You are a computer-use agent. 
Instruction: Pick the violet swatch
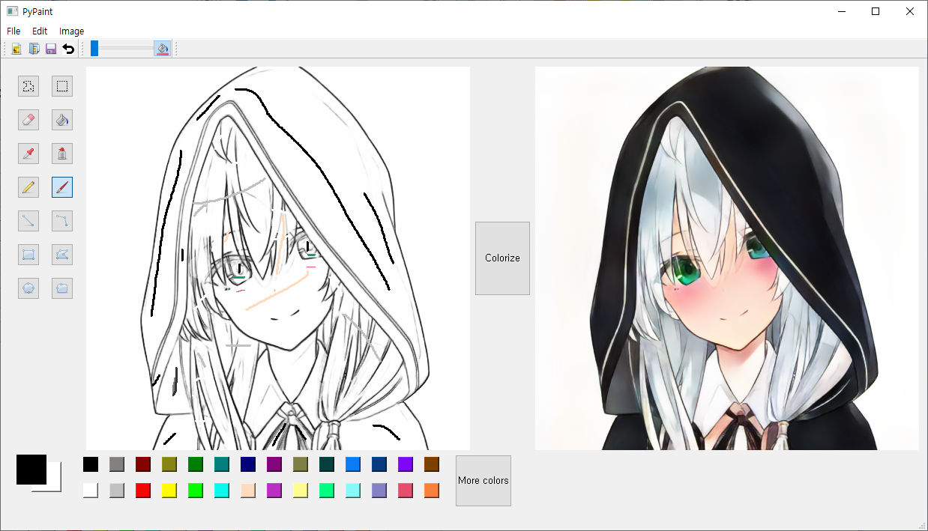[406, 464]
